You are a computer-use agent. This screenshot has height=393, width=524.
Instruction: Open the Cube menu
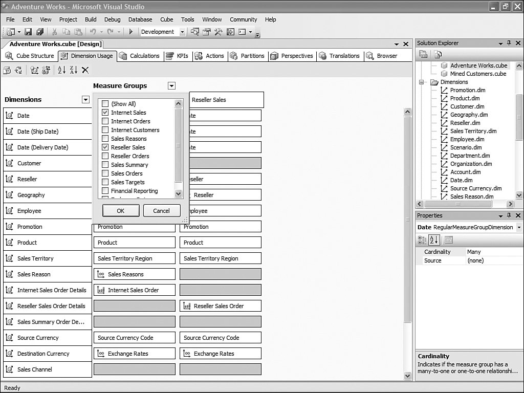[166, 19]
